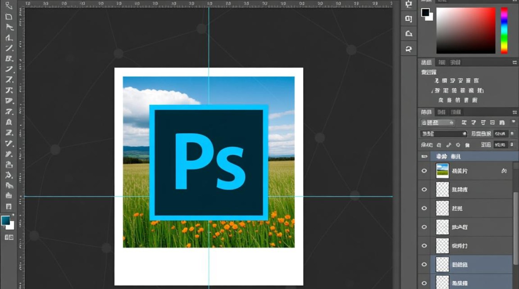This screenshot has height=289, width=519.
Task: Toggle the visibility icon on the layer group header
Action: (424, 156)
